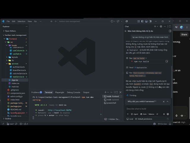Open package.json file
Image resolution: width=190 pixels, height=143 pixels.
point(16,106)
